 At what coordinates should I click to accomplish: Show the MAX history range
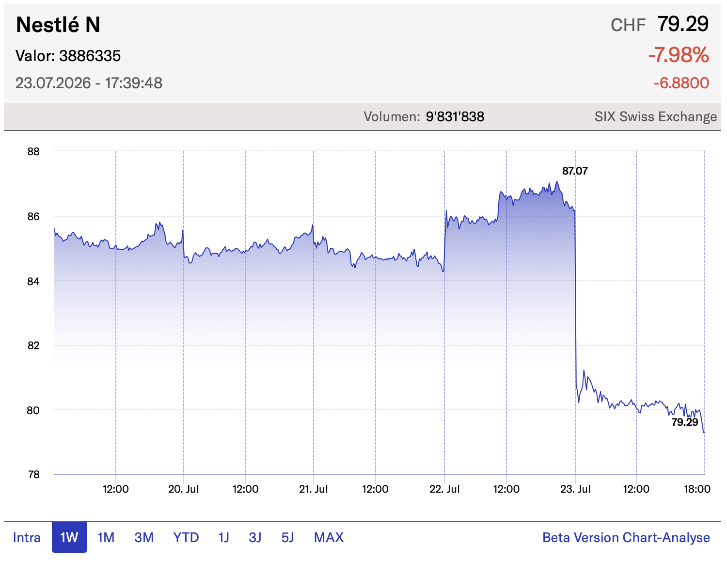pyautogui.click(x=329, y=537)
